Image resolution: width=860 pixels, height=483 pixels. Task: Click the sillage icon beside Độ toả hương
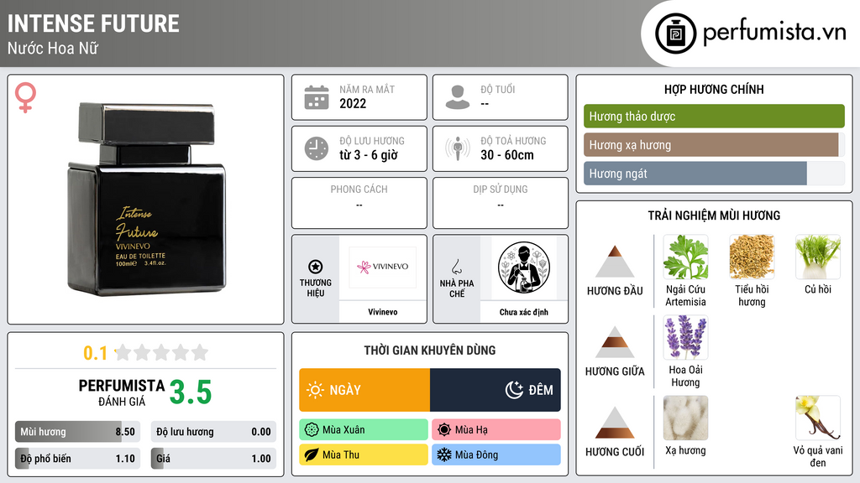tap(458, 148)
